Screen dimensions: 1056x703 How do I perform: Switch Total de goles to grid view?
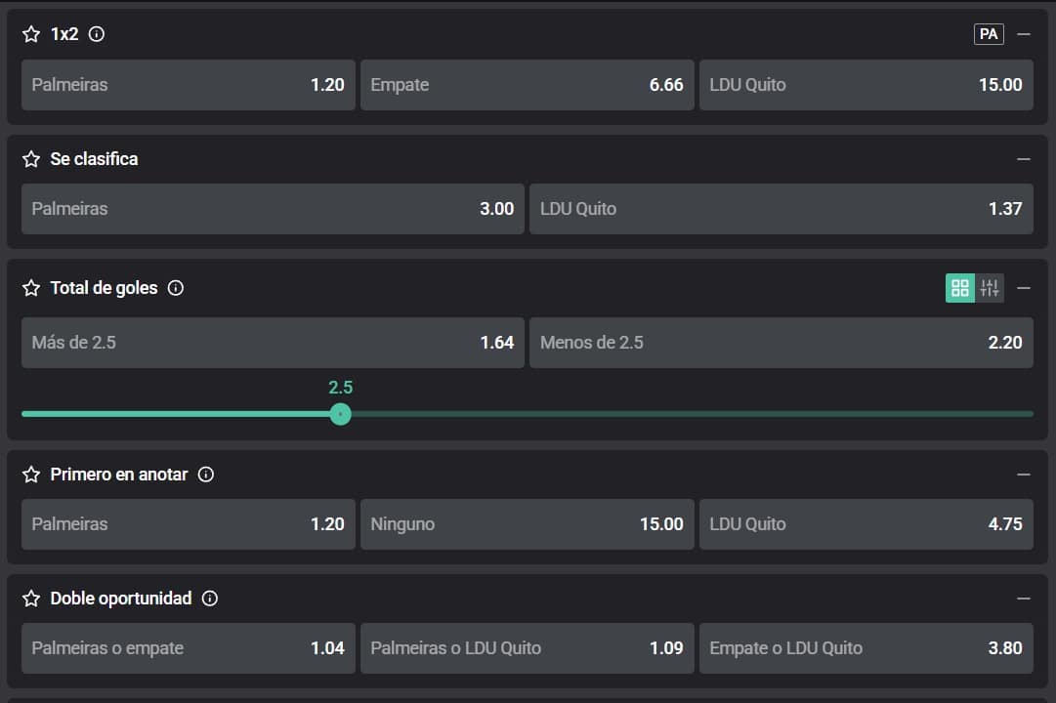[960, 288]
